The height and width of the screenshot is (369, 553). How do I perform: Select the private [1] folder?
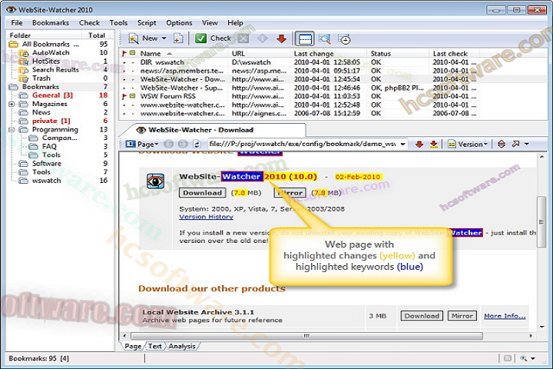pos(51,121)
